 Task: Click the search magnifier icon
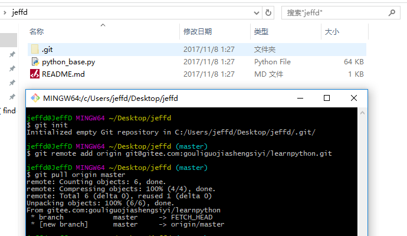click(392, 12)
